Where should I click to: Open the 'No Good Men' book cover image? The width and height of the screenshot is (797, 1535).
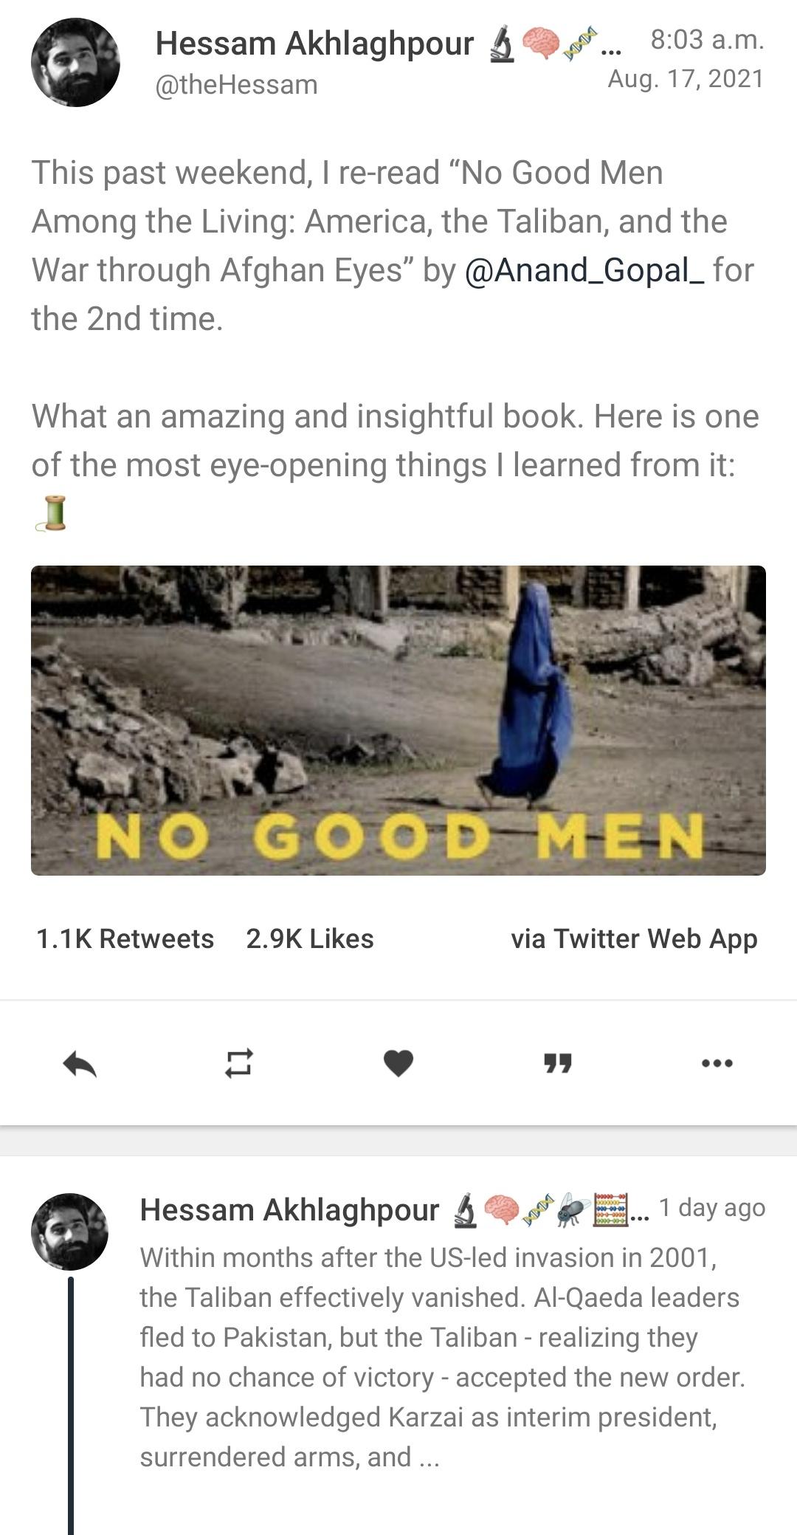click(398, 720)
